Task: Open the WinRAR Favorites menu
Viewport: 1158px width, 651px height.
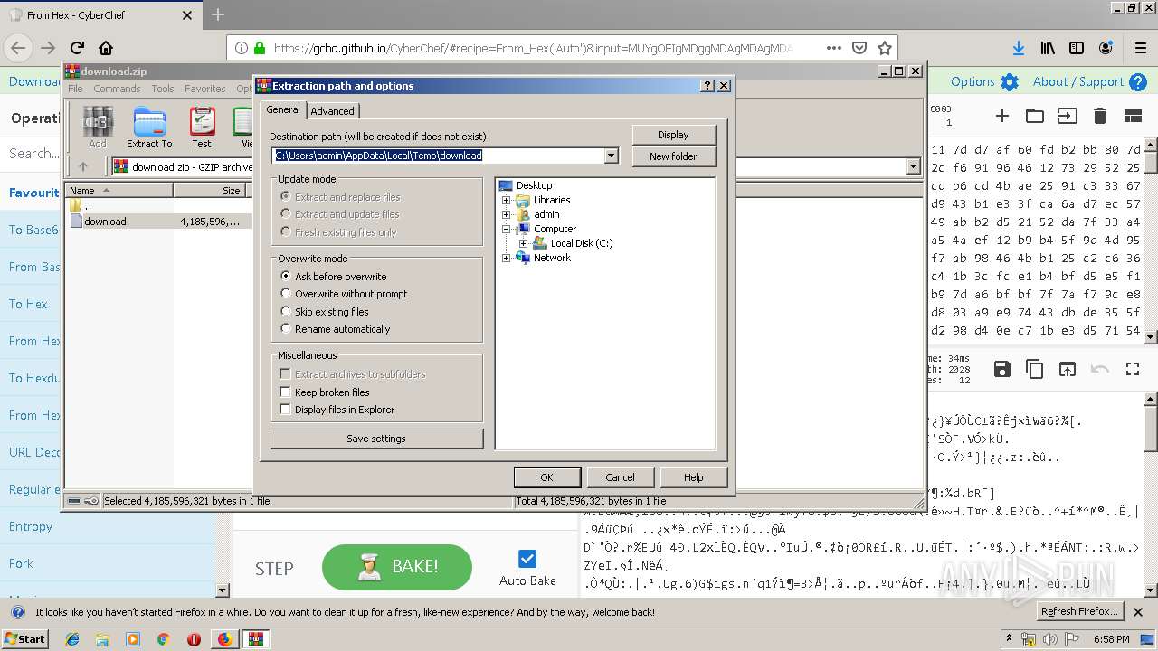Action: tap(205, 89)
